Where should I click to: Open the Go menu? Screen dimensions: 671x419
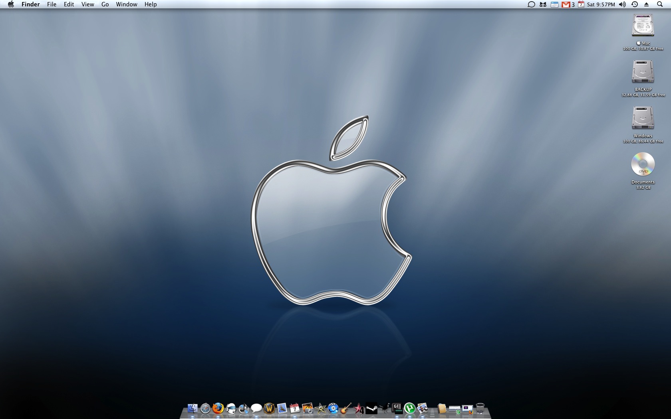(105, 4)
